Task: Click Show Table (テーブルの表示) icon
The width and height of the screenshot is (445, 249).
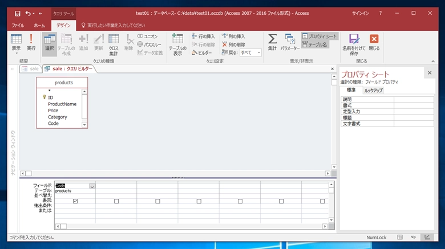Action: (x=177, y=45)
